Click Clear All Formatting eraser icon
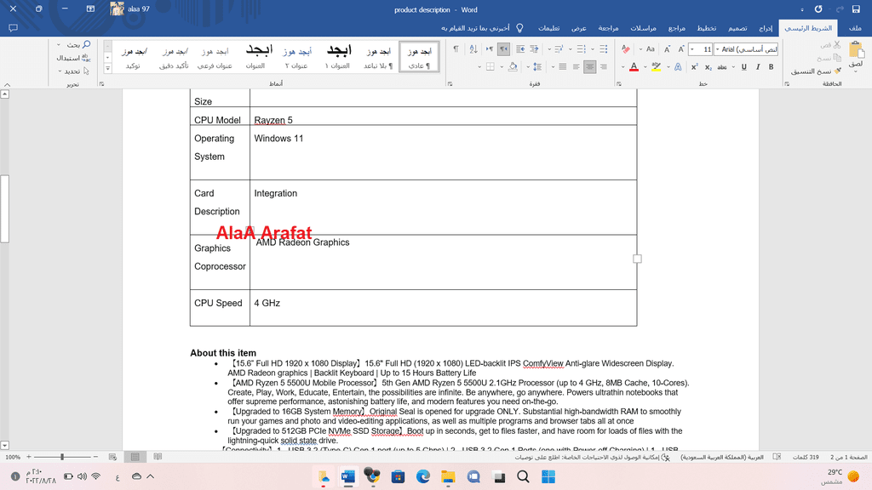The width and height of the screenshot is (872, 490). 625,48
